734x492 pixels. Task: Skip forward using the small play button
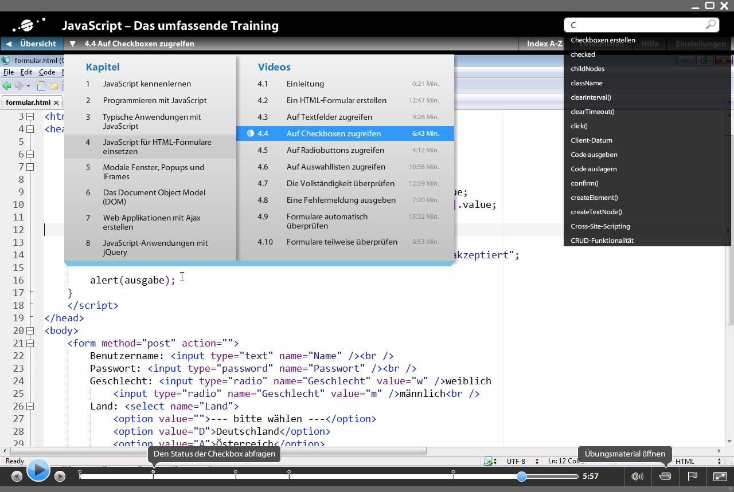coord(60,476)
